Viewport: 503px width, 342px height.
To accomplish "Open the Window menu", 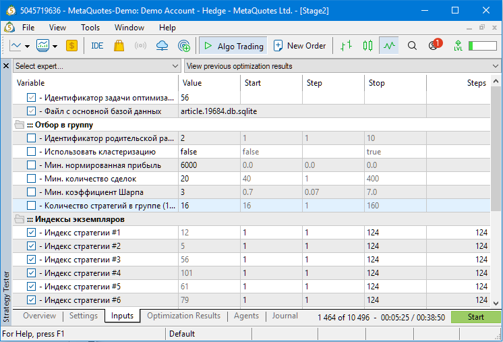I will [129, 28].
